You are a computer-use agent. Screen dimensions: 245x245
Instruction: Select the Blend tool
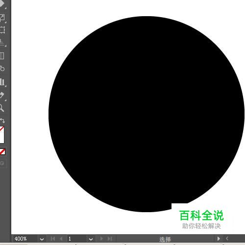(x=2, y=69)
